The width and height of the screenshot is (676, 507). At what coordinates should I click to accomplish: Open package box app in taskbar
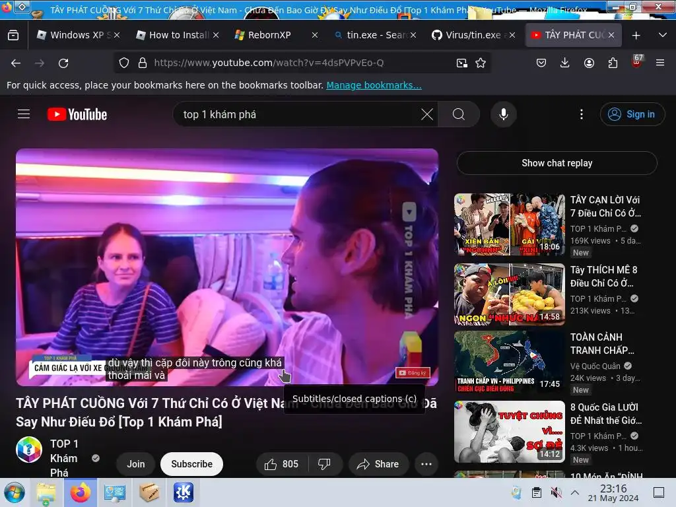[x=149, y=492]
